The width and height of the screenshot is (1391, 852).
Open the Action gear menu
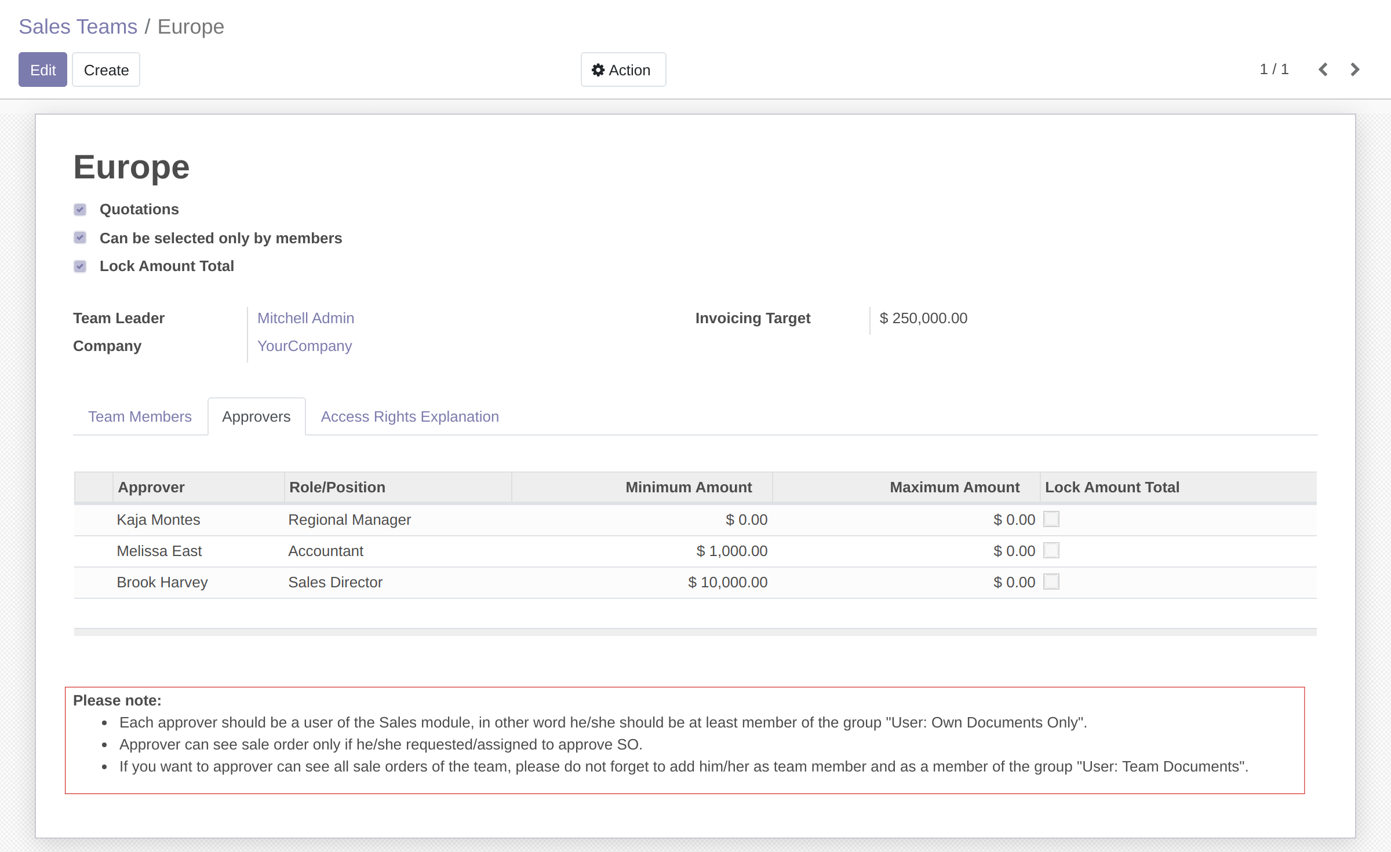tap(623, 70)
